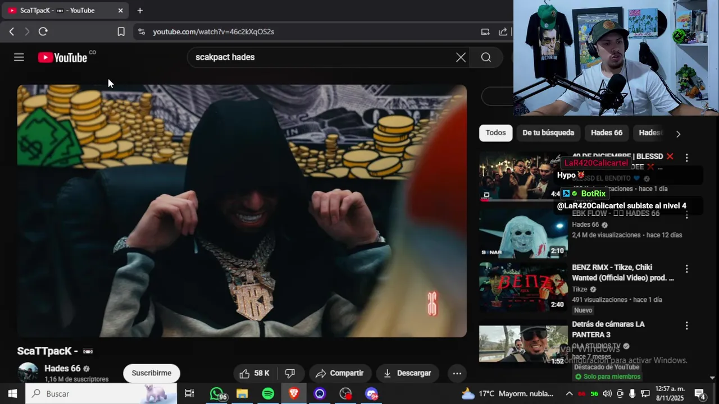This screenshot has width=719, height=404.
Task: Open the EBK FLOW masked figure thumbnail
Action: coord(523,233)
